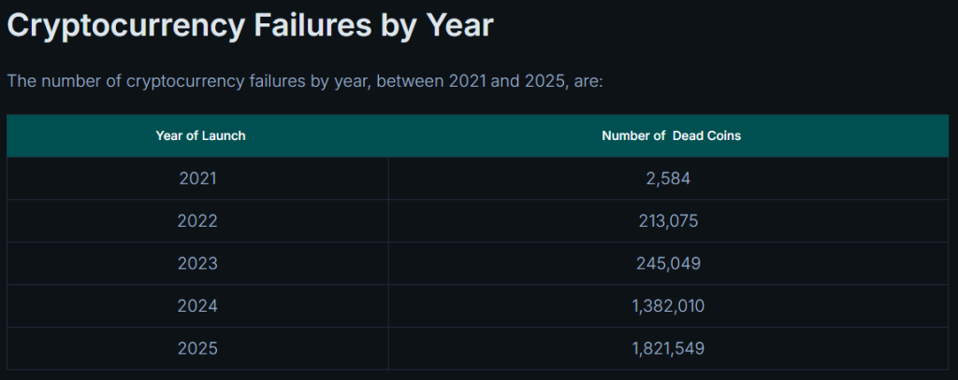Screen dimensions: 958x380
Task: Click the word Launch in the header
Action: point(225,136)
